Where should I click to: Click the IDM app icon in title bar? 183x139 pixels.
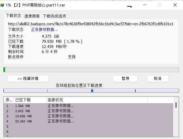tap(2, 5)
